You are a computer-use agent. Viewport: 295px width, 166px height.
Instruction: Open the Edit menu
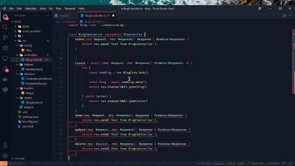pyautogui.click(x=19, y=8)
